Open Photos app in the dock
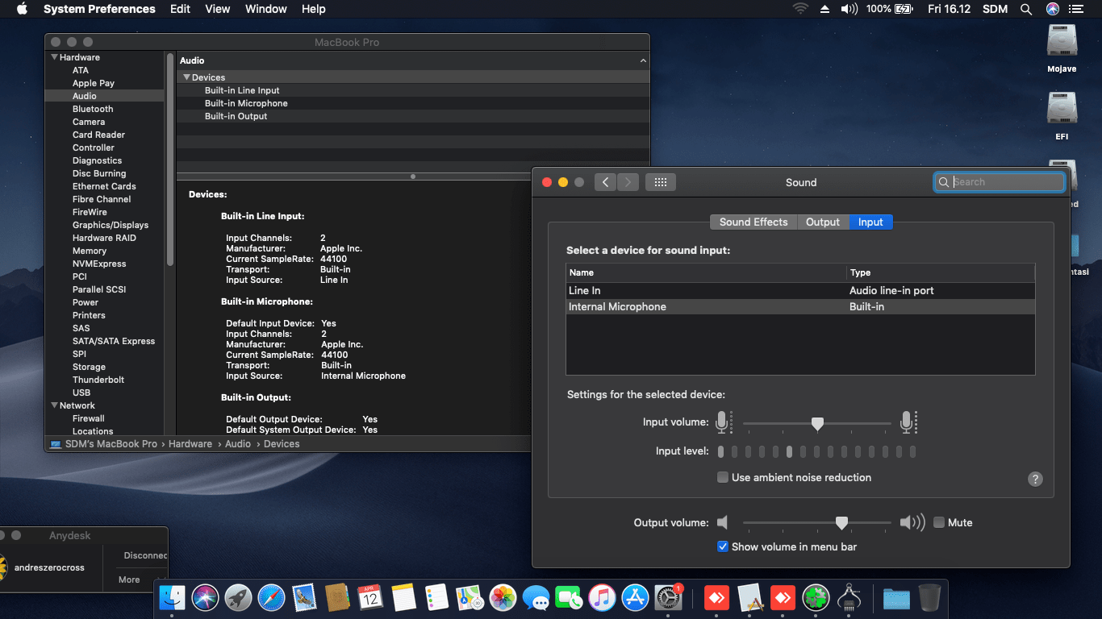Viewport: 1102px width, 619px height. tap(503, 597)
